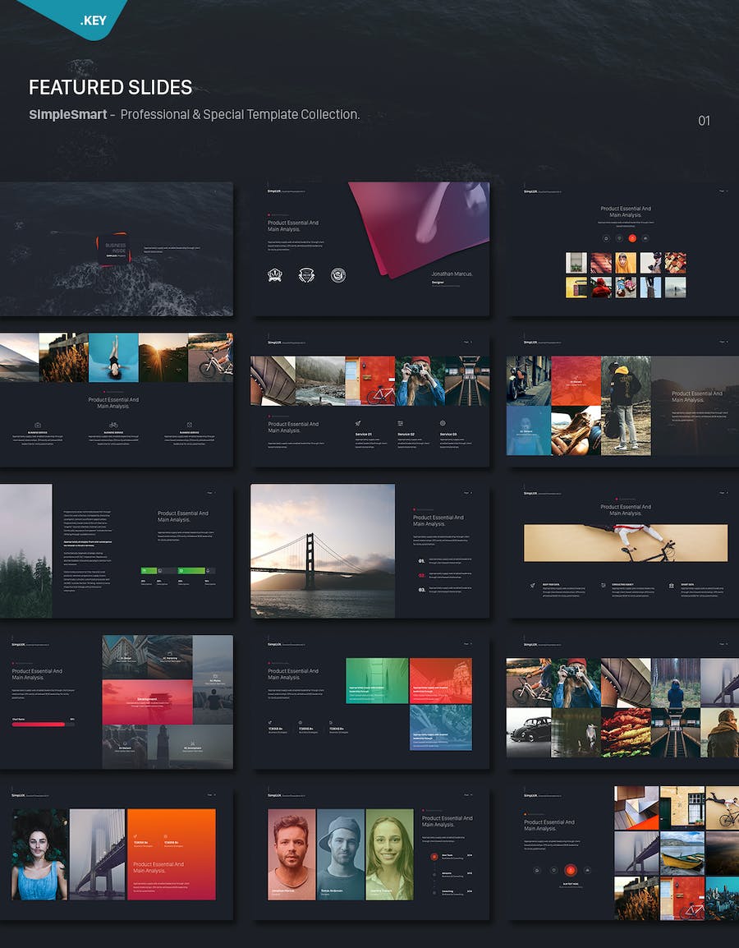Click the red progress bar on the Development slide
Screen dimensions: 739x948
39,725
